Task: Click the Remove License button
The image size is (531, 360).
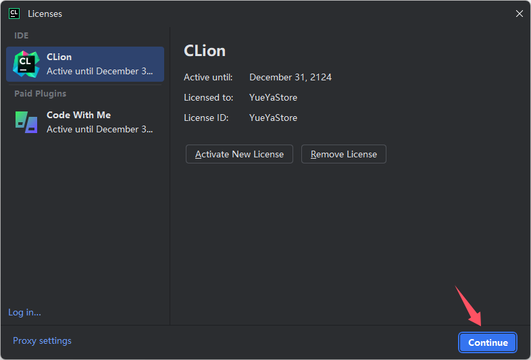Action: point(344,154)
